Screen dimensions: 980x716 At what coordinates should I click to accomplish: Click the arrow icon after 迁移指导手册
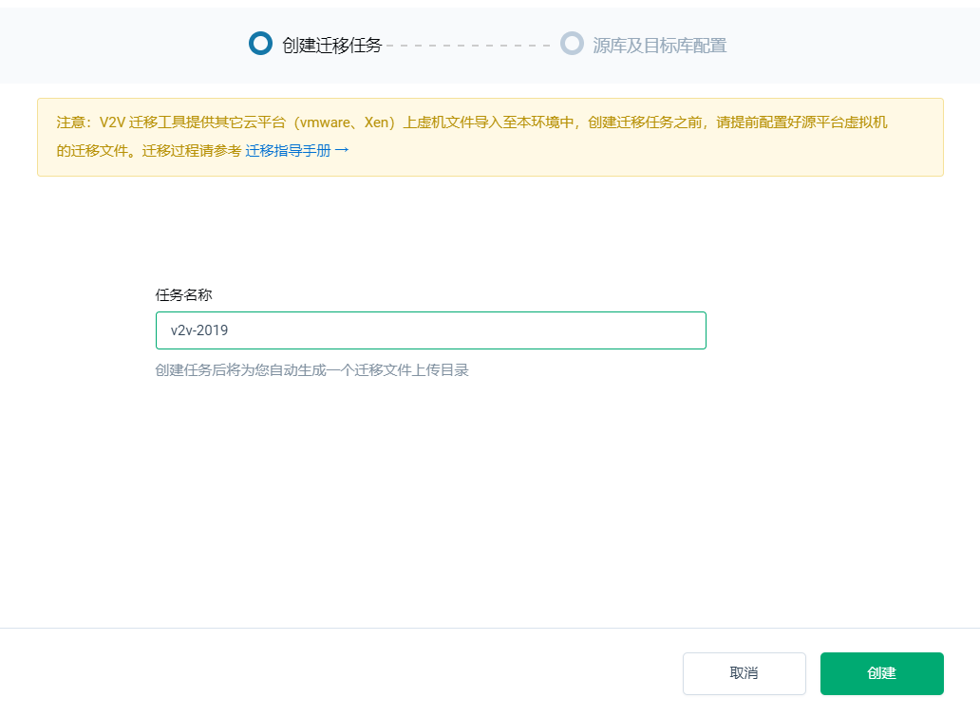click(x=342, y=150)
